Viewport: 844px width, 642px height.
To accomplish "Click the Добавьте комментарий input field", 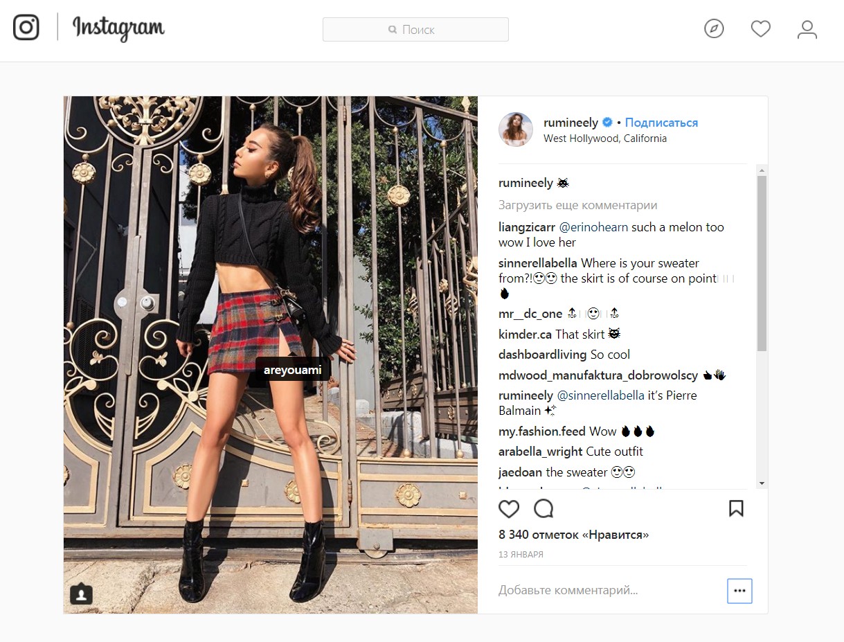I will [x=609, y=591].
